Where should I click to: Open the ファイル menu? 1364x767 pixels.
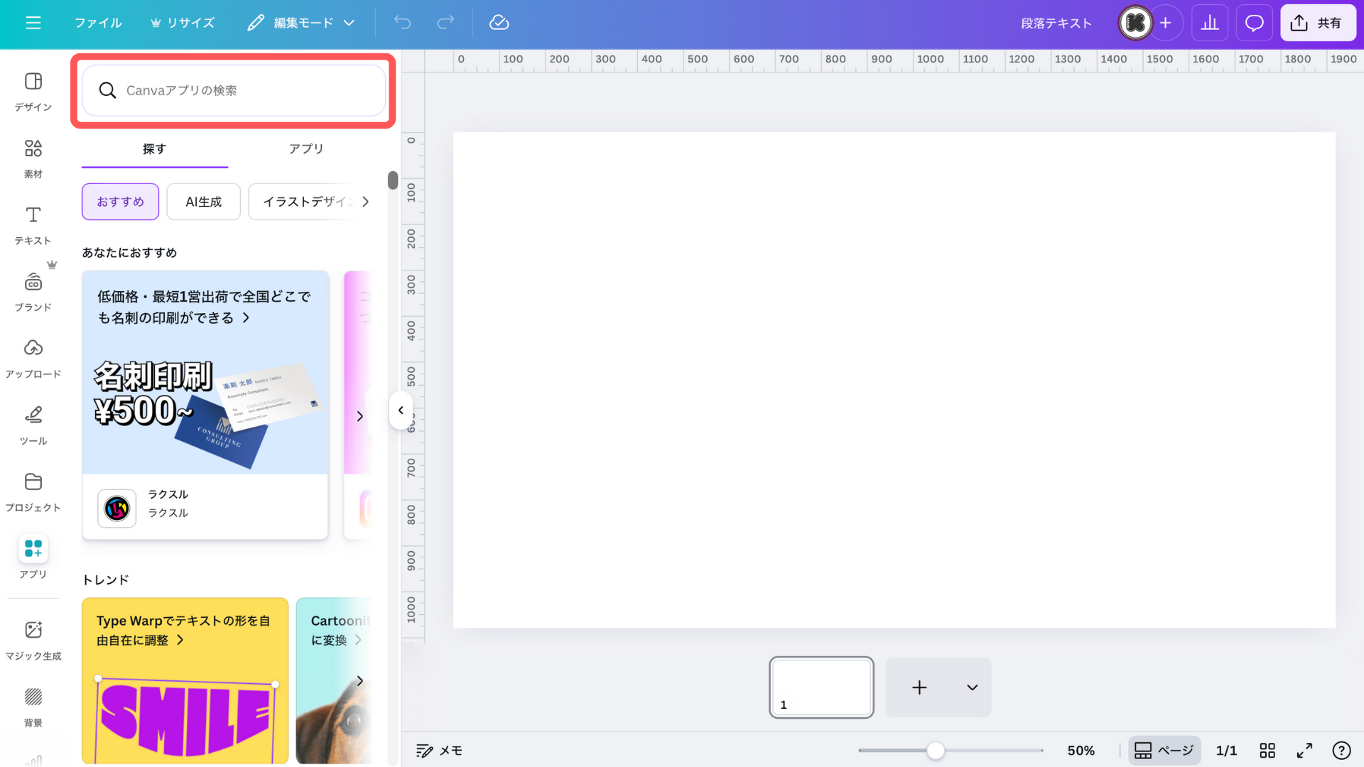[98, 23]
